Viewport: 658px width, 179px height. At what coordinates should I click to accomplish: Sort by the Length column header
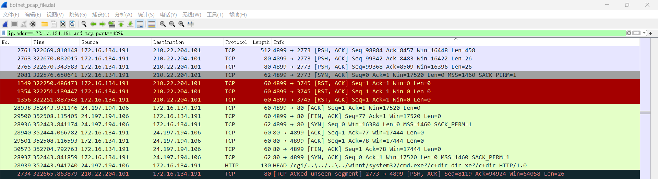pos(261,42)
